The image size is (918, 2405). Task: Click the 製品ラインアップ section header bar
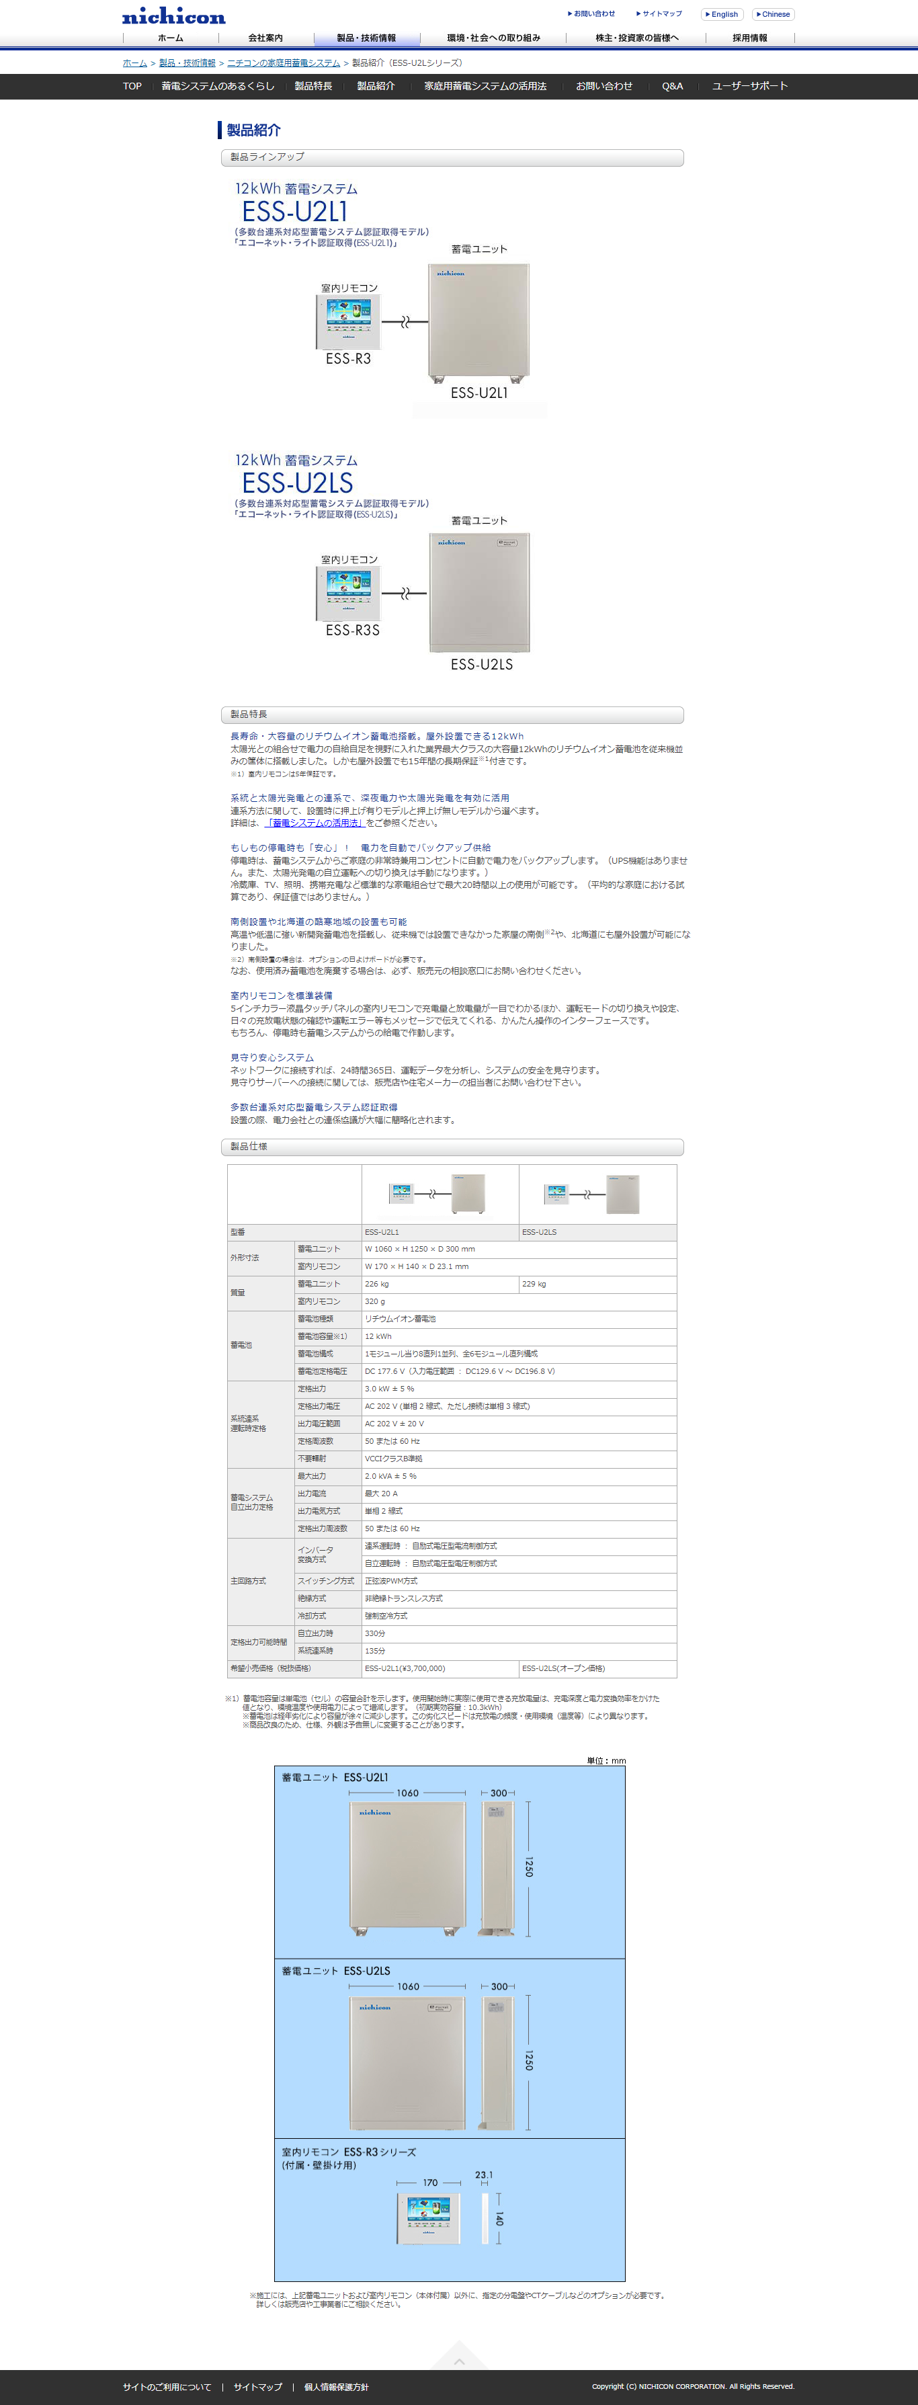(x=452, y=158)
